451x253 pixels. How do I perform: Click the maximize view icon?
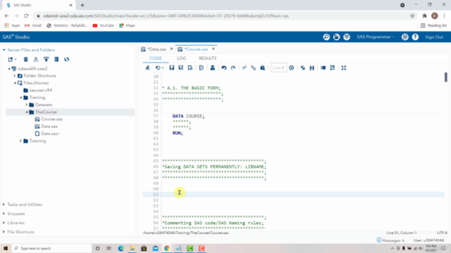tap(344, 68)
